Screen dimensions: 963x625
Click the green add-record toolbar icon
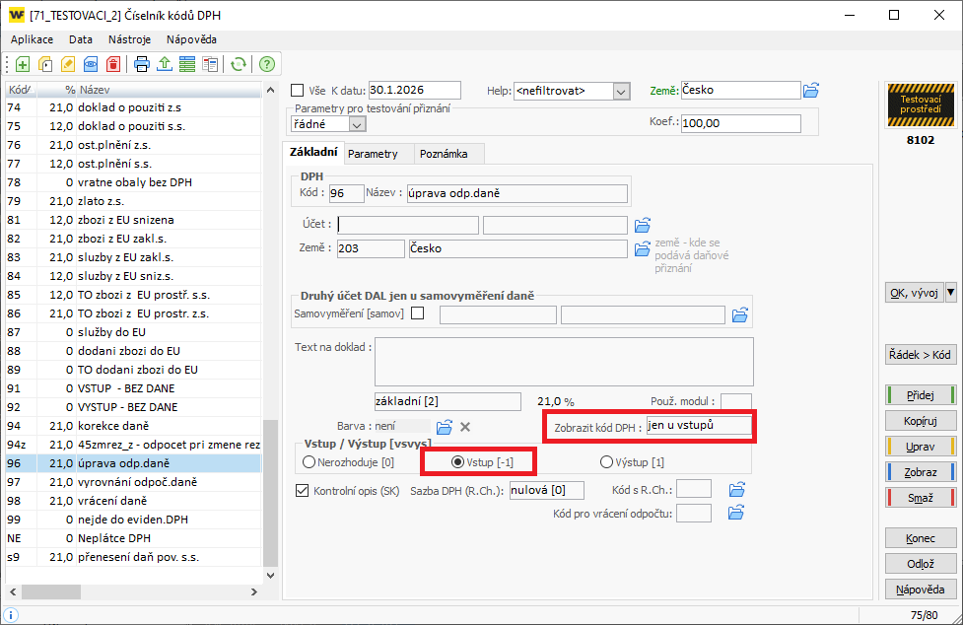23,64
